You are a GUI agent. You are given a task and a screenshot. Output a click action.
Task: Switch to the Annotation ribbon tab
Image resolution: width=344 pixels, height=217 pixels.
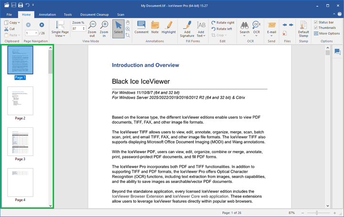click(x=47, y=14)
